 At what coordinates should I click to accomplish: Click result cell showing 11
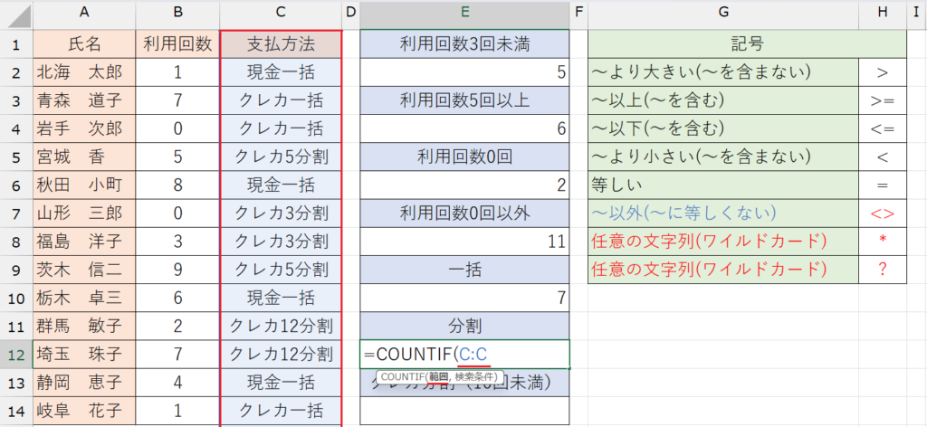(x=464, y=242)
